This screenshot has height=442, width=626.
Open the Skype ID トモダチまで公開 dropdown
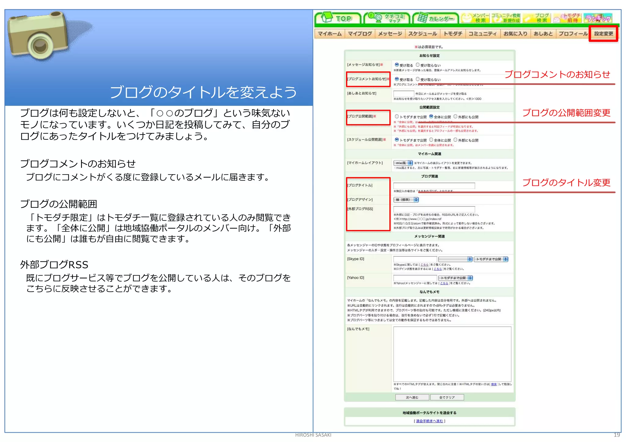(x=491, y=259)
